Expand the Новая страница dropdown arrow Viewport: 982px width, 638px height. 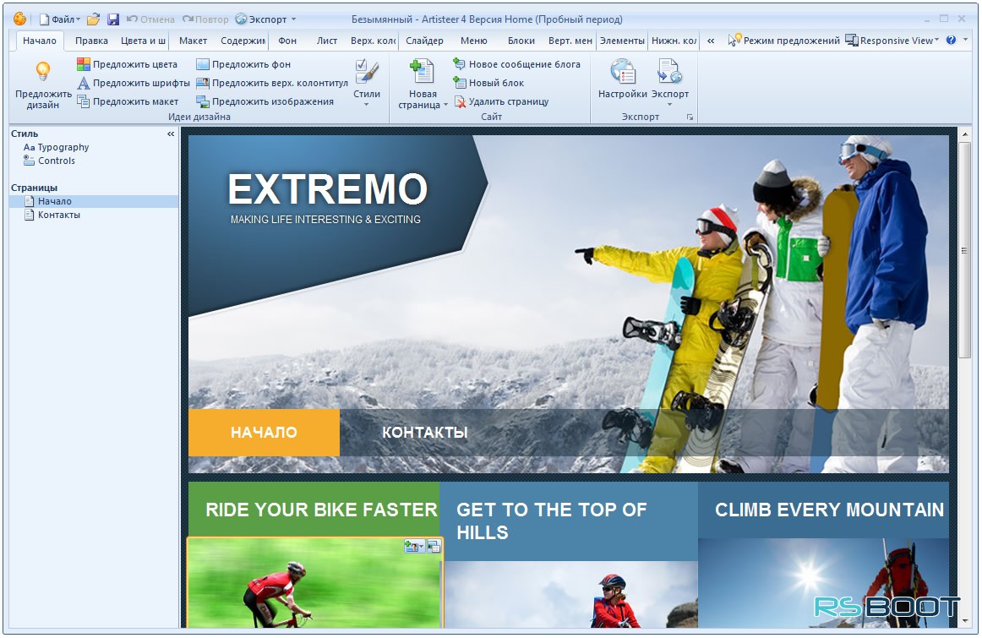point(446,105)
